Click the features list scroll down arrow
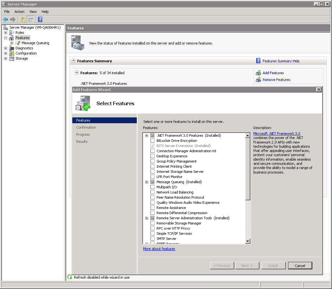 point(248,241)
